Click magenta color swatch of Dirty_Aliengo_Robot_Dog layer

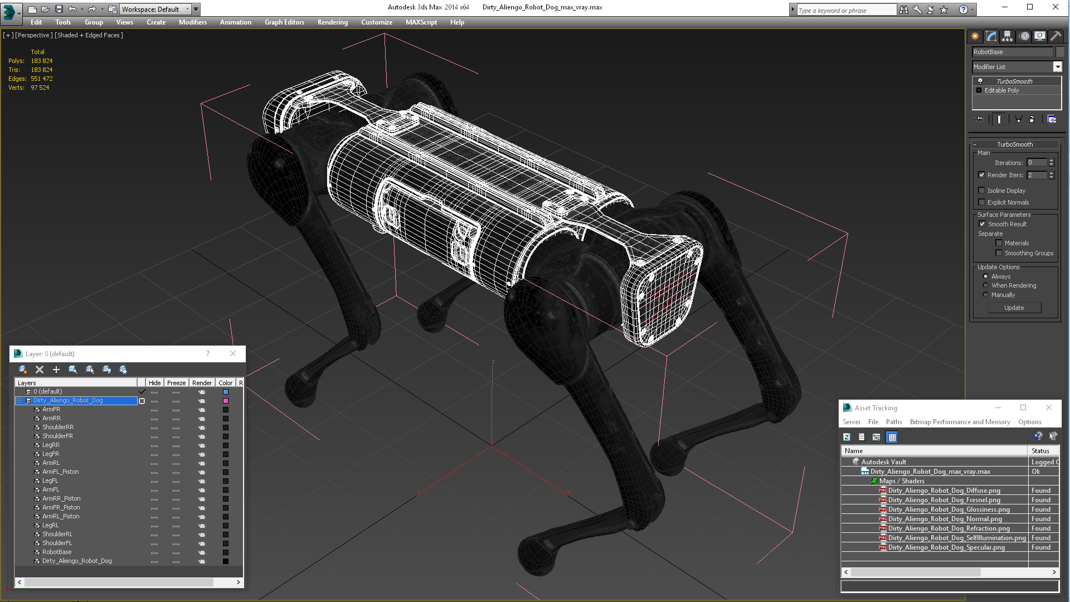coord(226,401)
